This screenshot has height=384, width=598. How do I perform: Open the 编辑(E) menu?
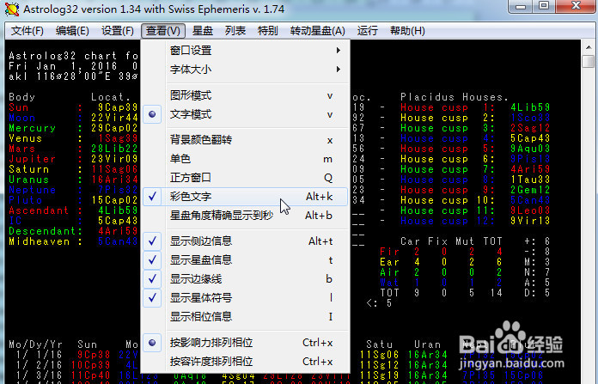click(x=72, y=31)
